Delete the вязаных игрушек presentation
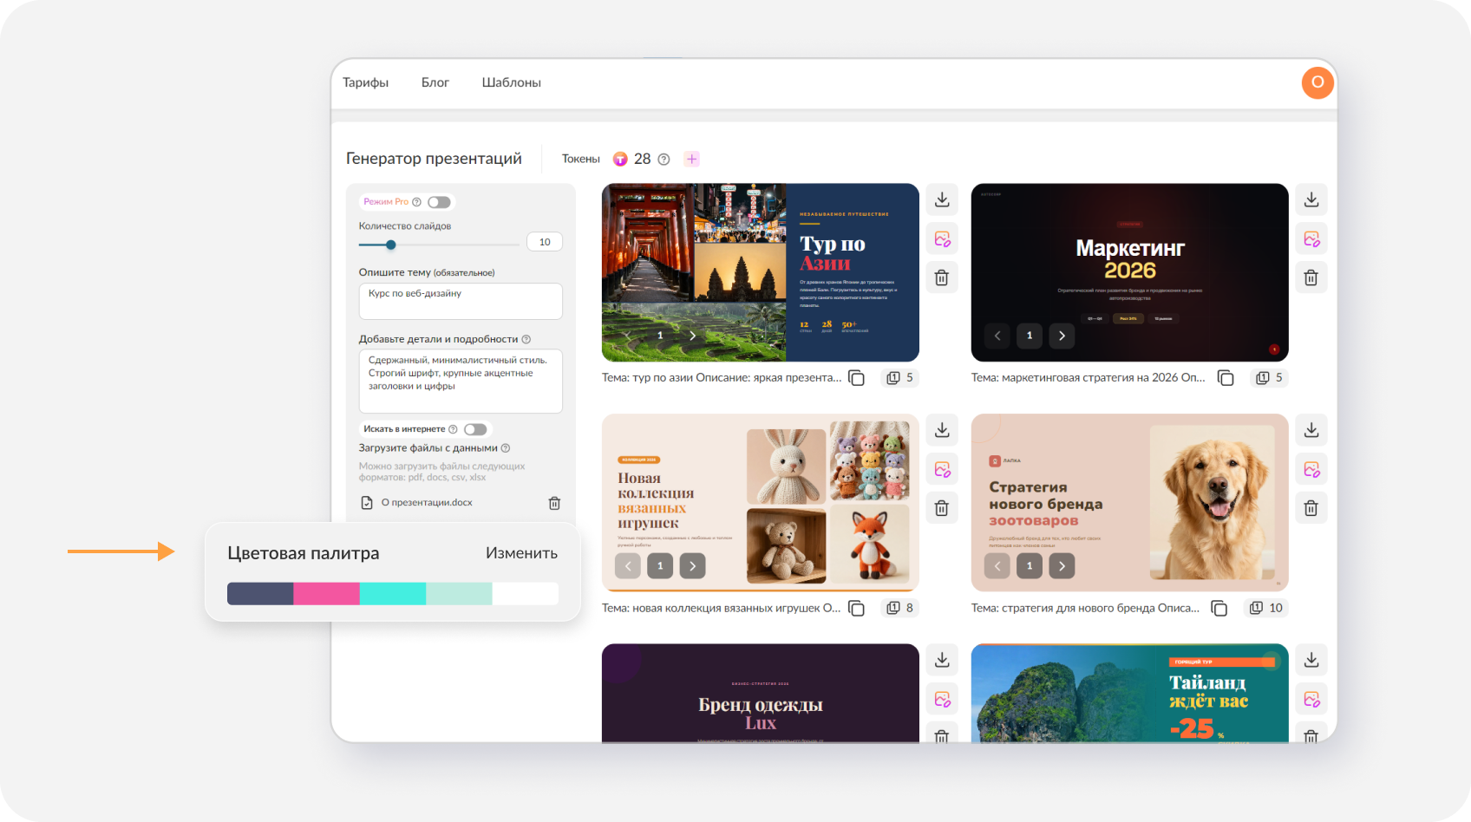1471x822 pixels. click(942, 508)
